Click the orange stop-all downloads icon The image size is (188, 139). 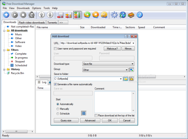pyautogui.click(x=96, y=15)
